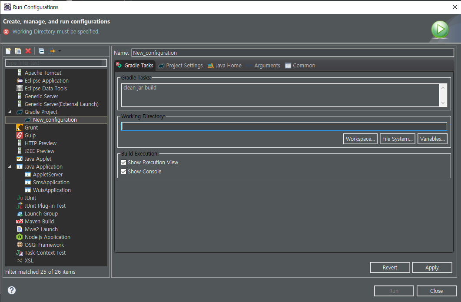Collapse the Gradle Project tree node
The height and width of the screenshot is (302, 461).
coord(10,112)
